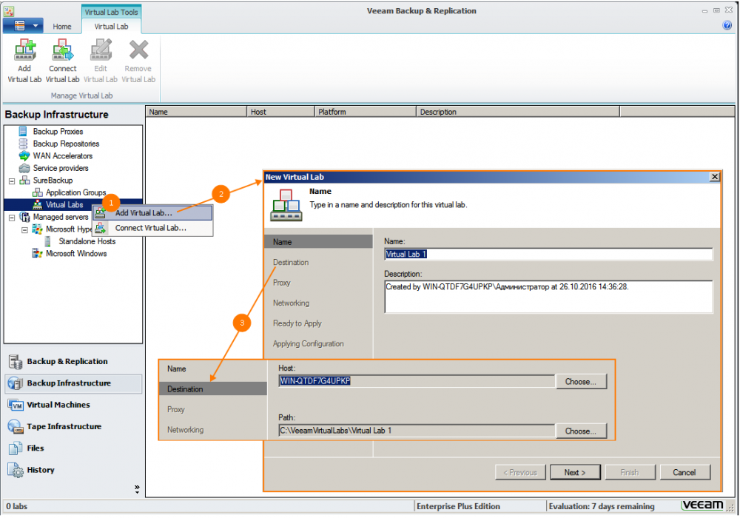The width and height of the screenshot is (740, 518).
Task: Click the Next wizard button
Action: [575, 473]
